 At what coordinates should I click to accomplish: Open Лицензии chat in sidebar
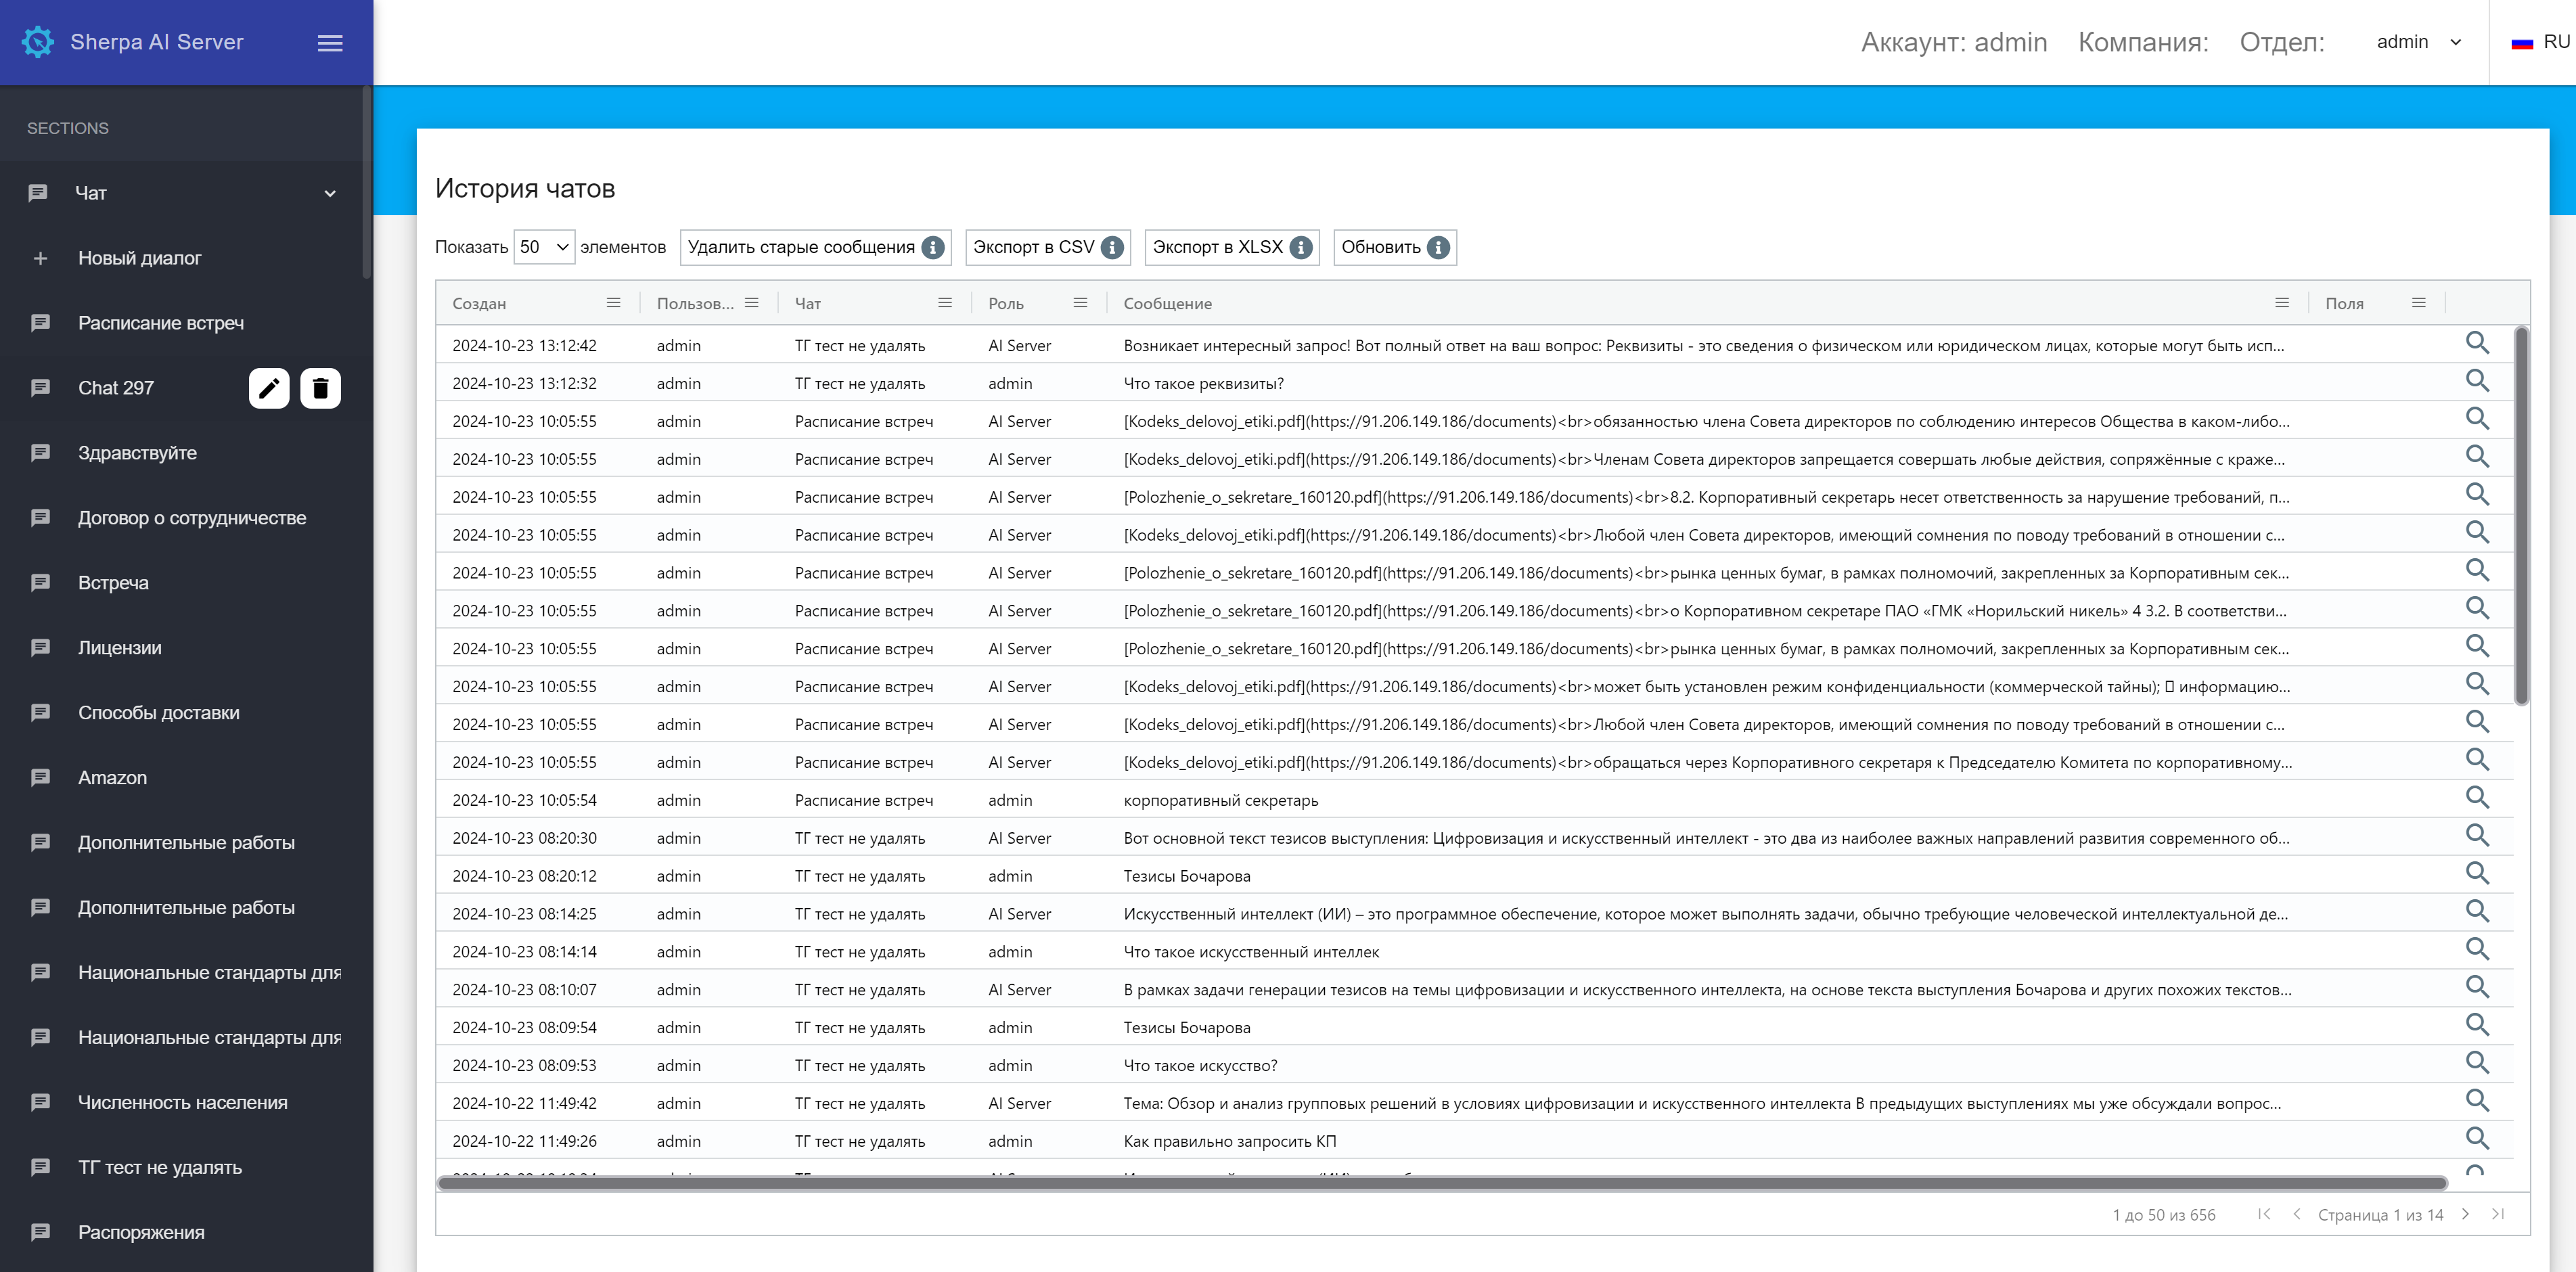point(120,648)
